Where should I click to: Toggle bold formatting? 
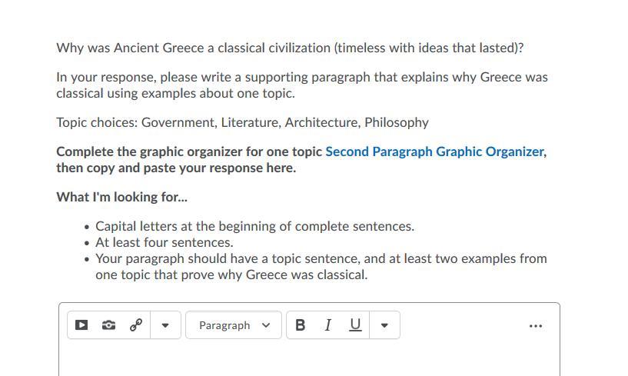[300, 325]
